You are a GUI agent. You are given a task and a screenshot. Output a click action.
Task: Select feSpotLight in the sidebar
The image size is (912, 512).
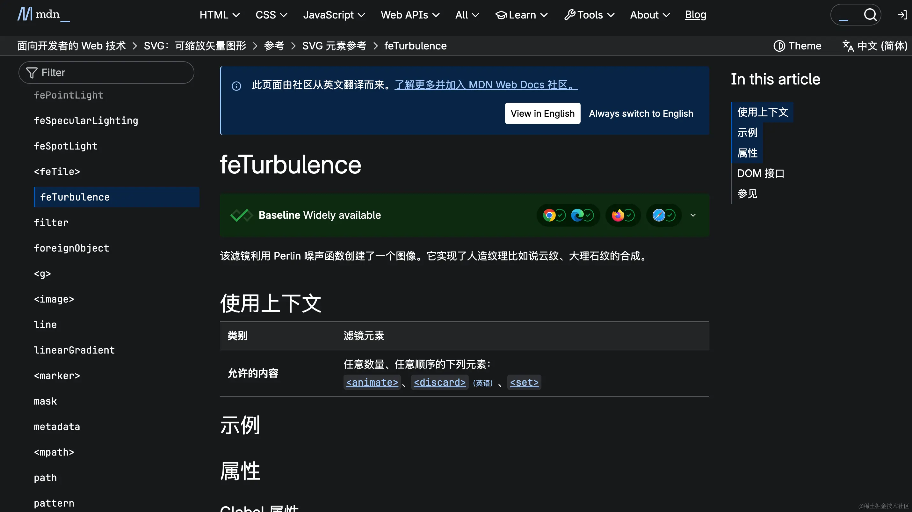[x=66, y=146]
